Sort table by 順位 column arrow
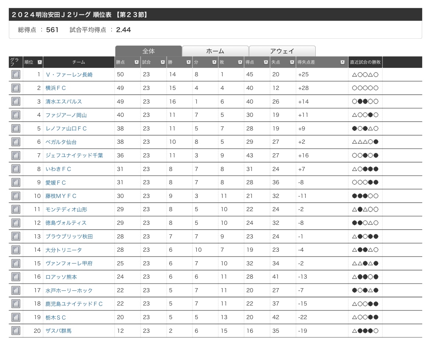The width and height of the screenshot is (431, 349). (x=39, y=62)
